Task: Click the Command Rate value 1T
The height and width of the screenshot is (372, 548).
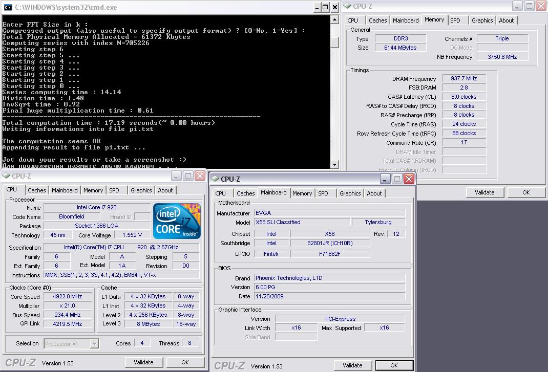Action: point(464,143)
